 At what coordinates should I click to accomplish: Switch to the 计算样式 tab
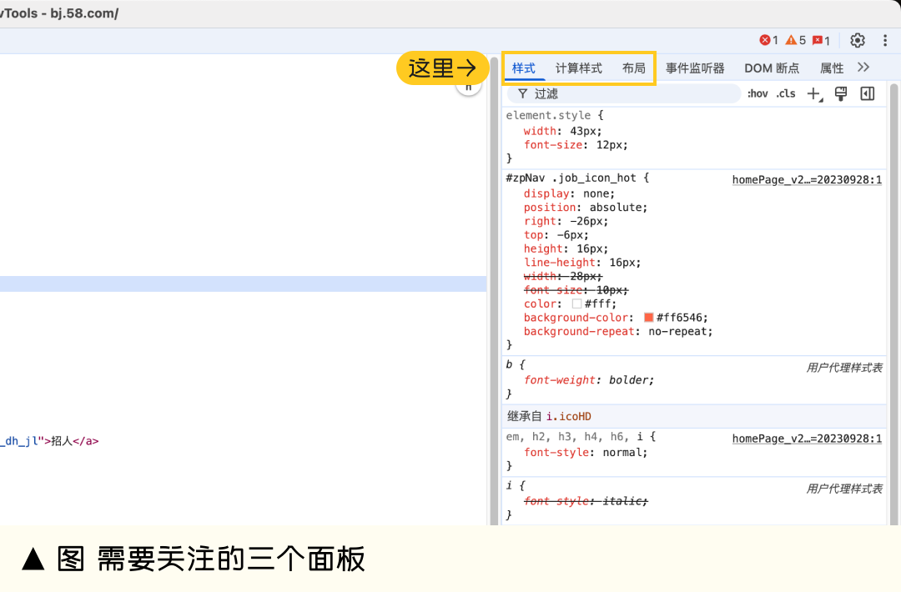pyautogui.click(x=579, y=68)
